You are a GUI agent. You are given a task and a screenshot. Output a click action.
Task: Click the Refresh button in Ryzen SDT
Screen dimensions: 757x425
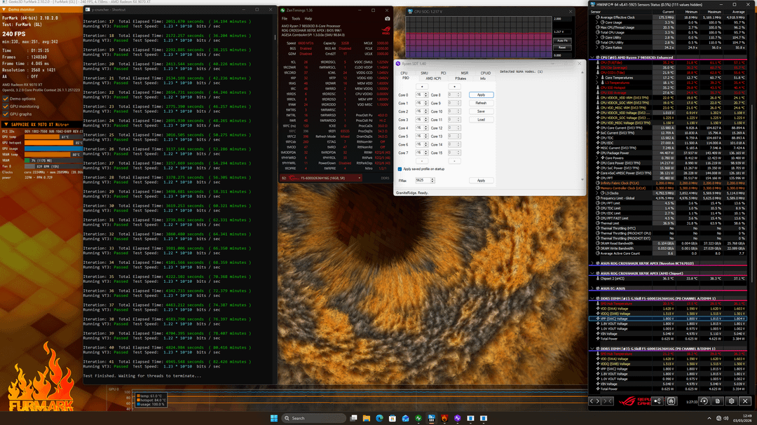point(480,103)
